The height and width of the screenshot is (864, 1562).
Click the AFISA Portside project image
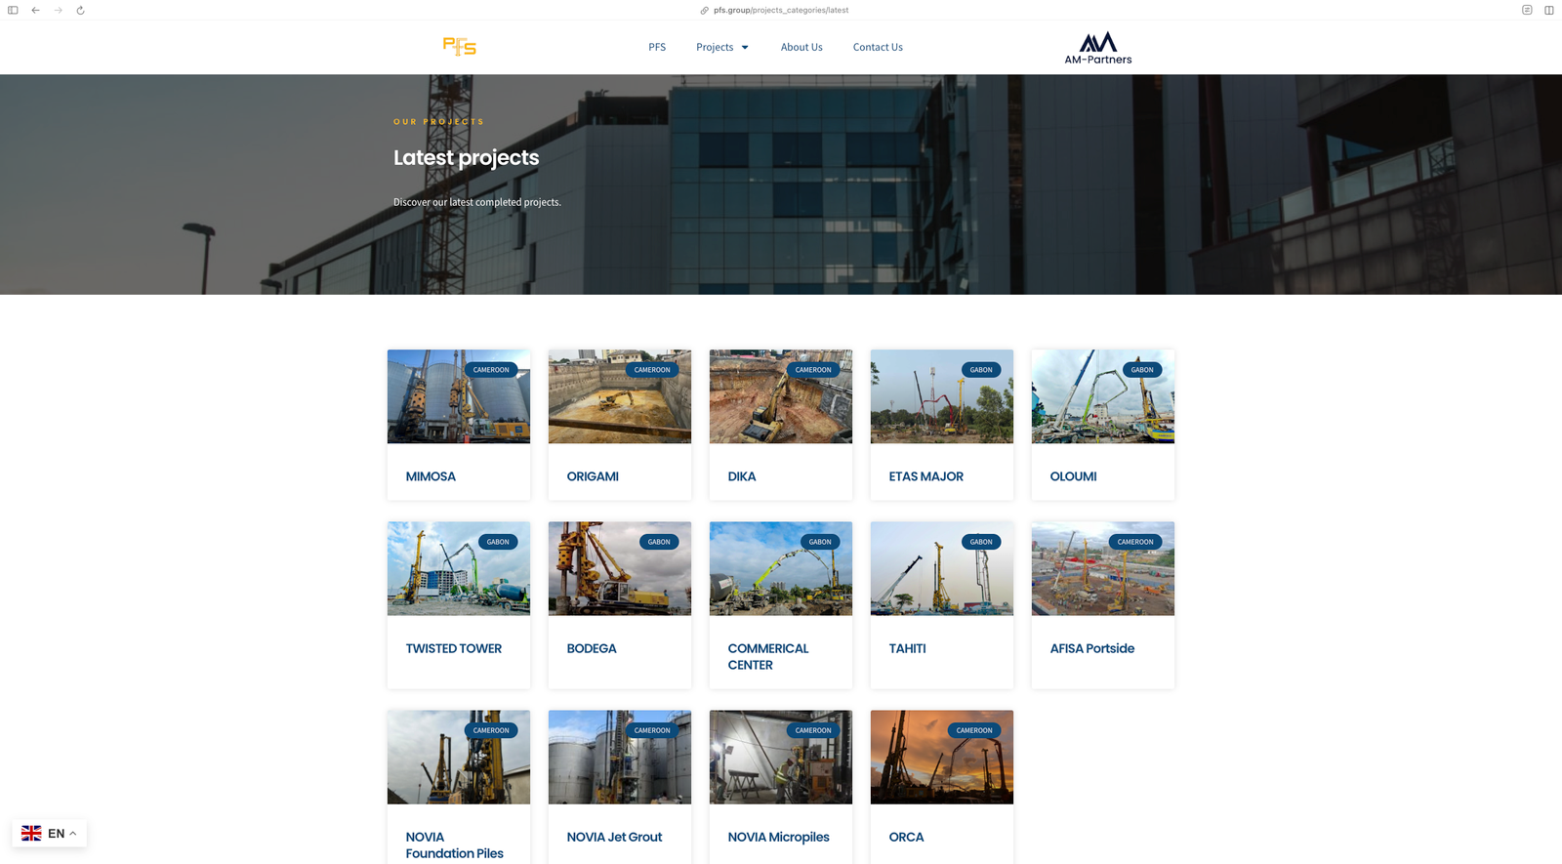coord(1102,576)
